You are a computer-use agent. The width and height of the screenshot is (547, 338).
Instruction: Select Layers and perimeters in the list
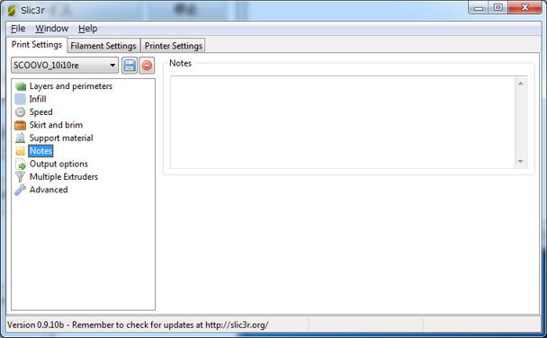pos(71,86)
